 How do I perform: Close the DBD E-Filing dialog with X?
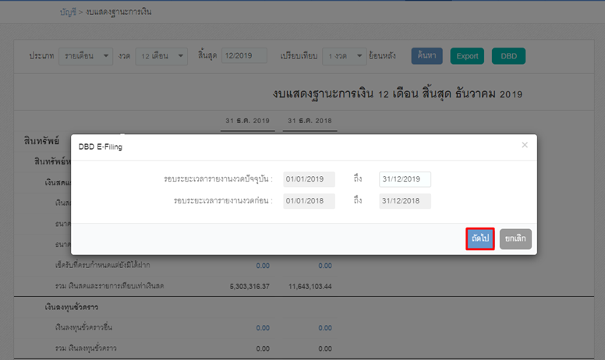[x=525, y=145]
